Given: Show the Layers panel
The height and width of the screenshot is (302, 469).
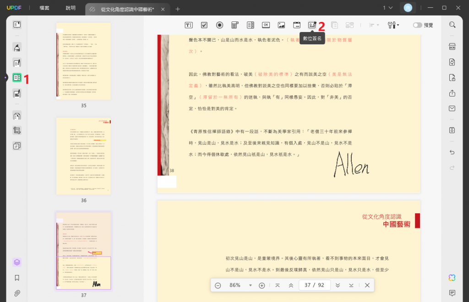Looking at the screenshot, I should click(17, 262).
